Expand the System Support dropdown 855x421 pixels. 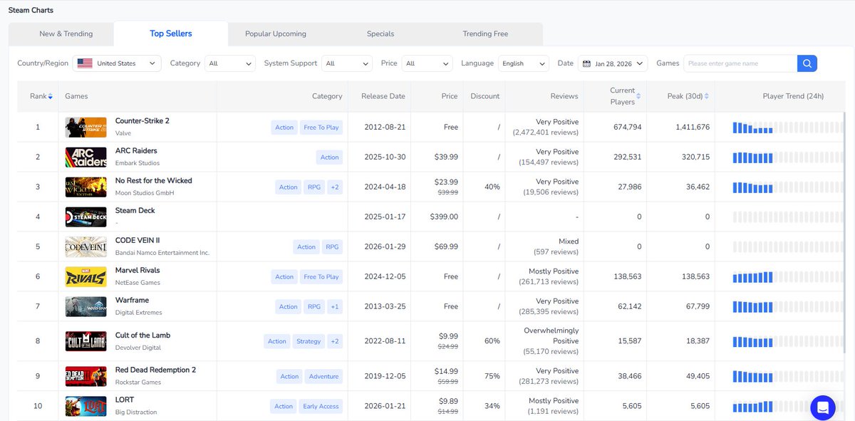click(x=347, y=63)
